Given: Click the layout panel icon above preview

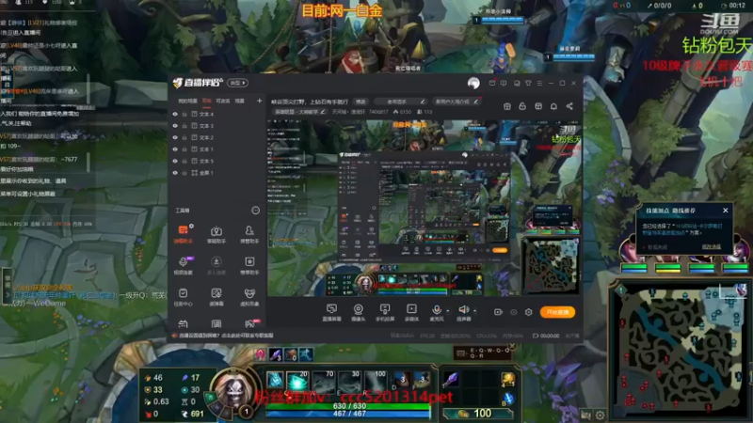Looking at the screenshot, I should 538,106.
